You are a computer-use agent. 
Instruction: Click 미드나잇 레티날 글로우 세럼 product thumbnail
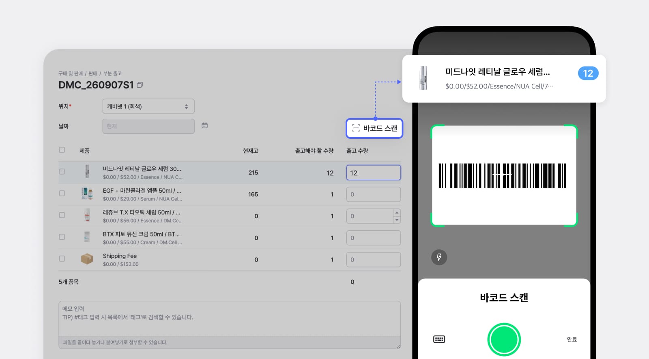(x=87, y=172)
